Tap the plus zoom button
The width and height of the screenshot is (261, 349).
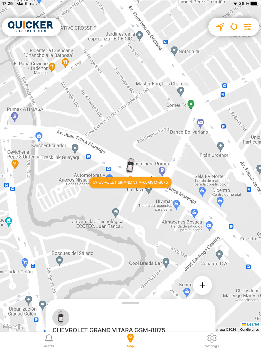pyautogui.click(x=203, y=285)
